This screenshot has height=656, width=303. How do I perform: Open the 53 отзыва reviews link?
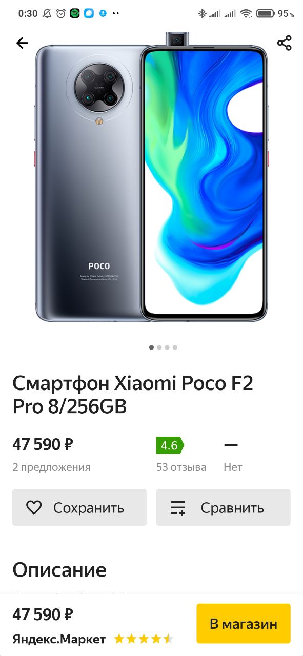coord(181,467)
